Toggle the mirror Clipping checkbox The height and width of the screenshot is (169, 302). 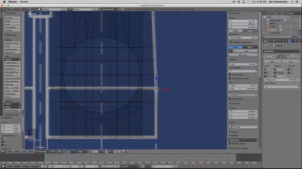point(275,73)
